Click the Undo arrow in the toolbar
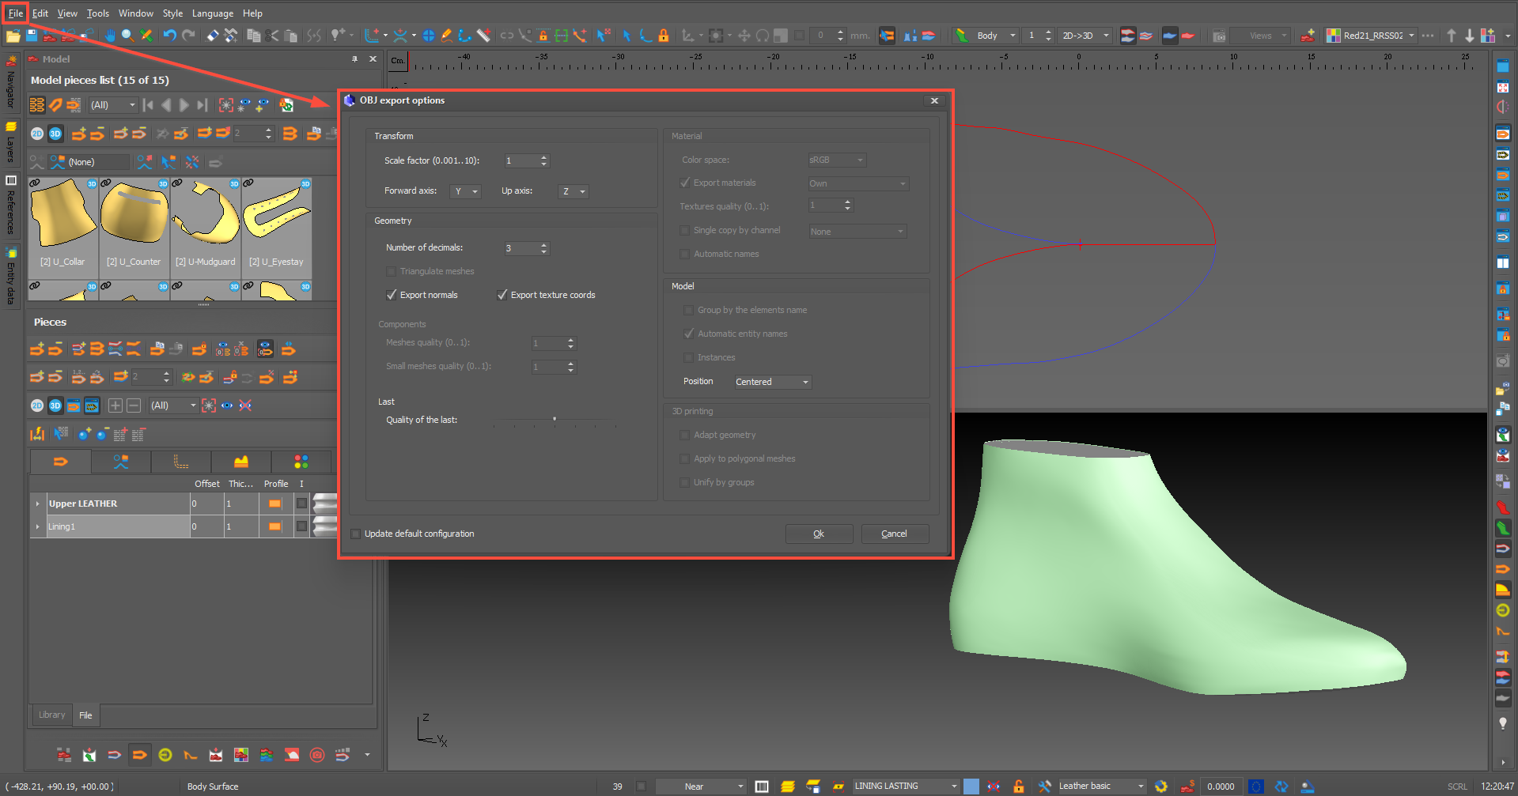This screenshot has width=1518, height=796. coord(169,36)
